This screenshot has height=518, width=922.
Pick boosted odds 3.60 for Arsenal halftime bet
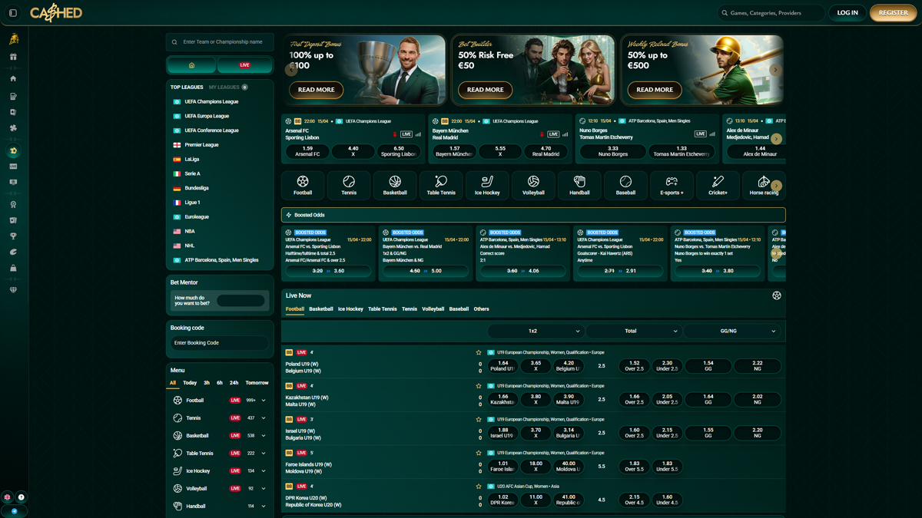pos(328,271)
